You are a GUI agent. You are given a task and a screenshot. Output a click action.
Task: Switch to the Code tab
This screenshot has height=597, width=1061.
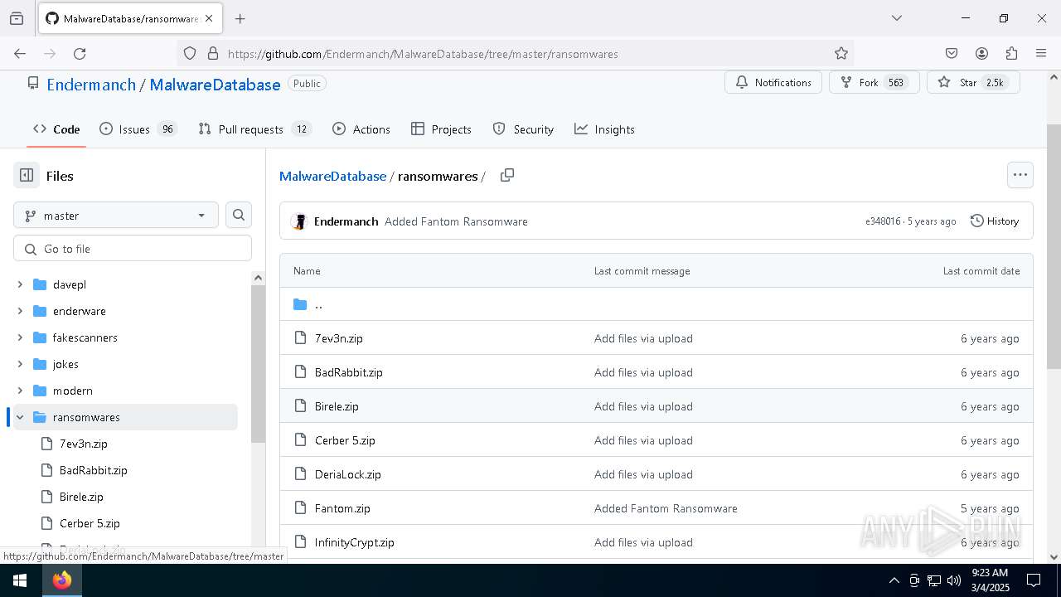pos(56,129)
